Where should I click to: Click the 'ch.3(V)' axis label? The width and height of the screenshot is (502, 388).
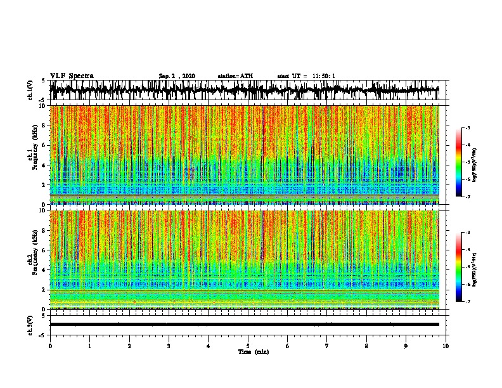[x=30, y=325]
